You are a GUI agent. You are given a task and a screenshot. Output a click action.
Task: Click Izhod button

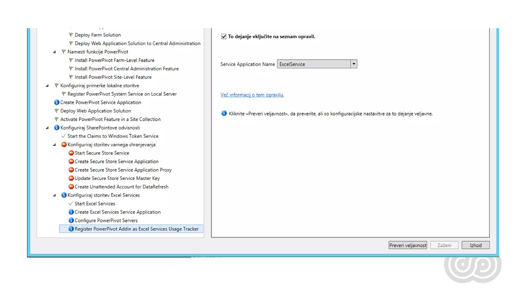click(475, 245)
